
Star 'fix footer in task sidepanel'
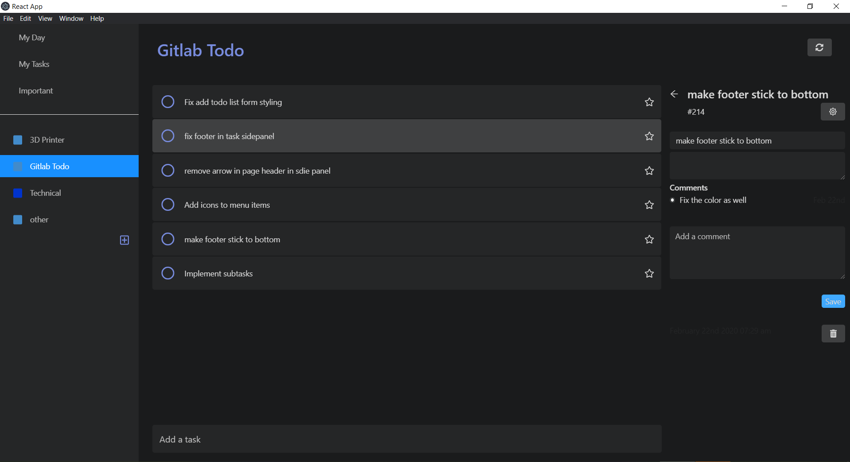point(649,136)
